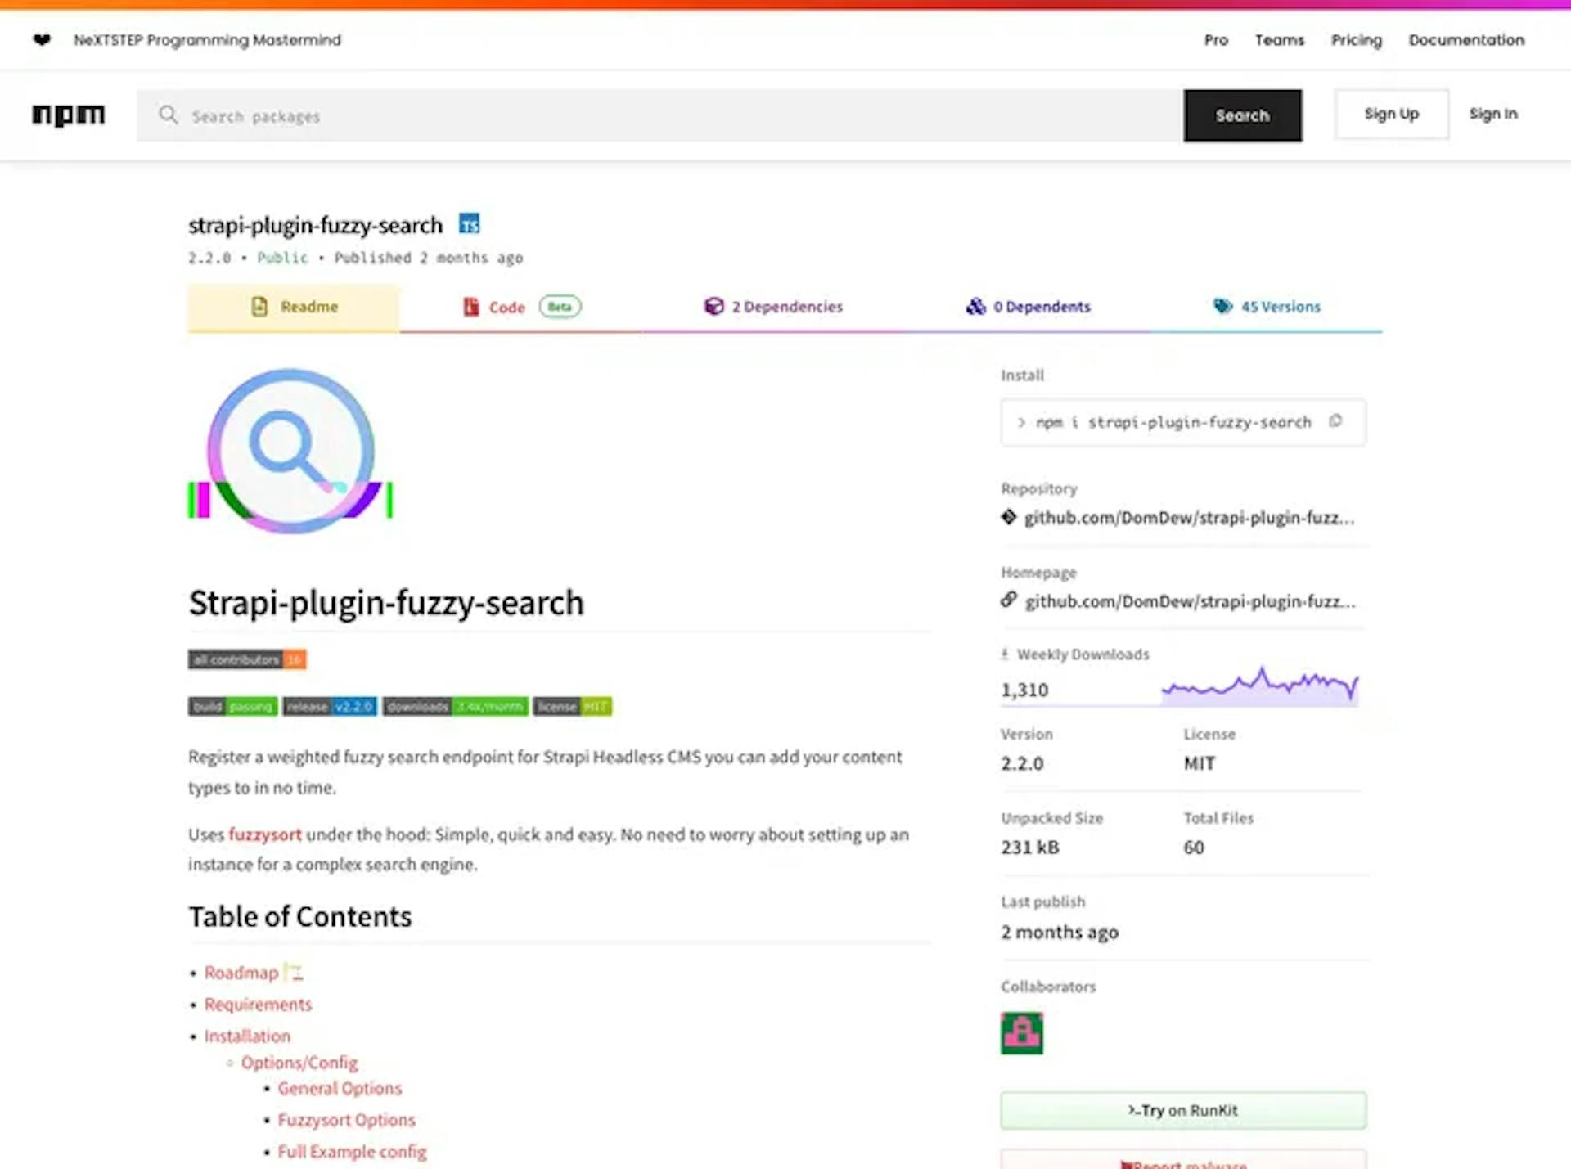Click the downloads per month badge
The image size is (1571, 1169).
tap(456, 706)
